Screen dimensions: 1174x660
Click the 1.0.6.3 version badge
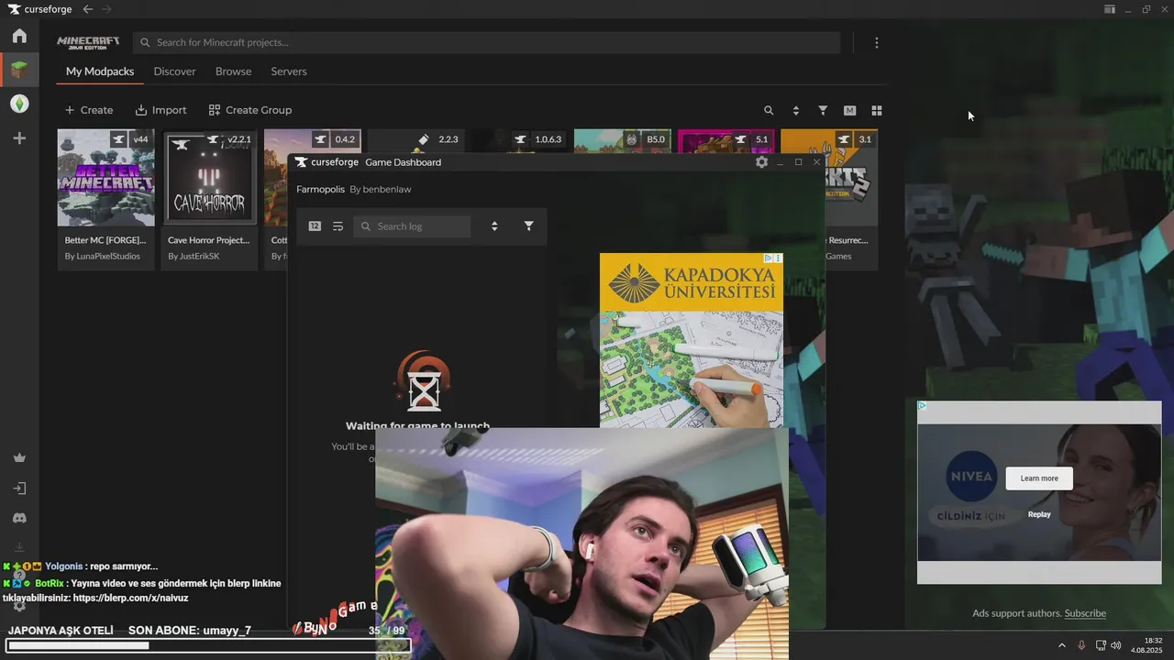click(x=548, y=139)
